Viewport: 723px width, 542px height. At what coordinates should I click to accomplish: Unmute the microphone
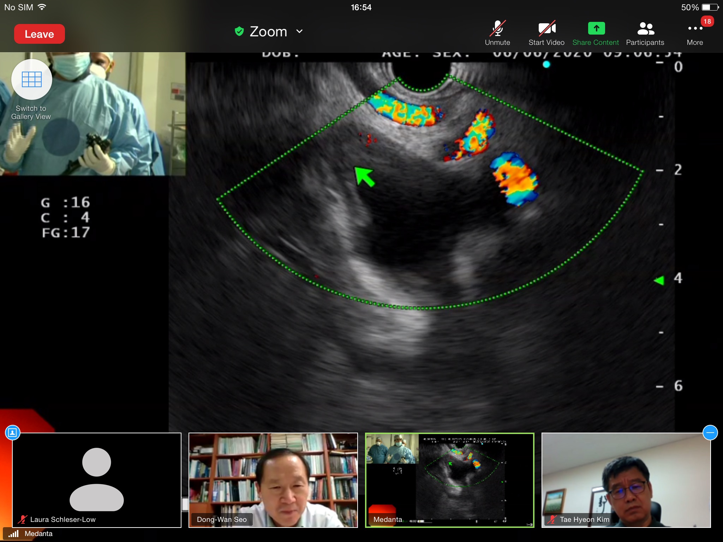497,33
